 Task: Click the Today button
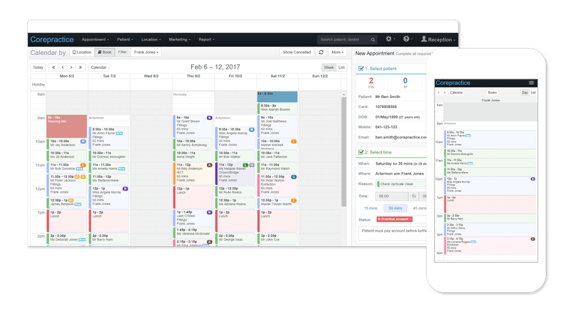pos(38,67)
